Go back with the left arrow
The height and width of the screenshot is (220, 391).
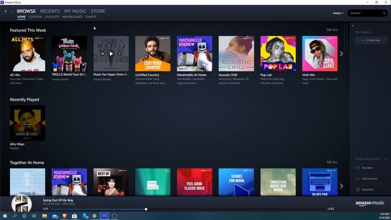point(5,11)
